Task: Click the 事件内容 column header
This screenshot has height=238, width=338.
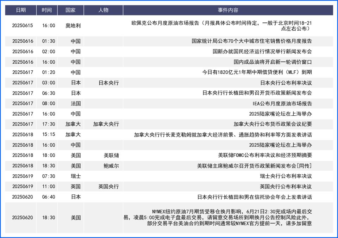Action: point(228,10)
